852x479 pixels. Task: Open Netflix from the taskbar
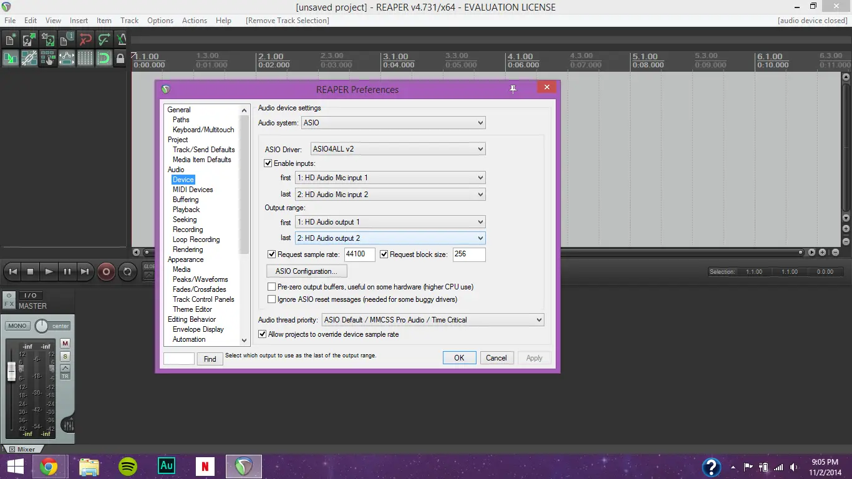[205, 466]
